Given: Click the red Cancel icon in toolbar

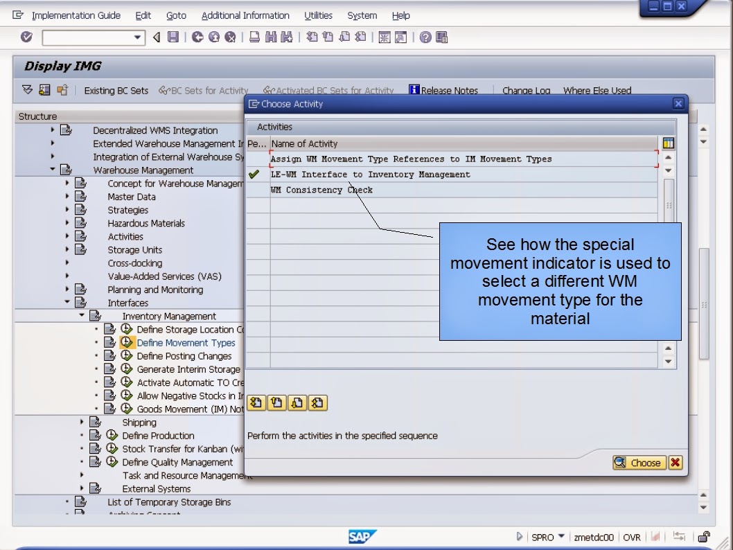Looking at the screenshot, I should tap(230, 37).
